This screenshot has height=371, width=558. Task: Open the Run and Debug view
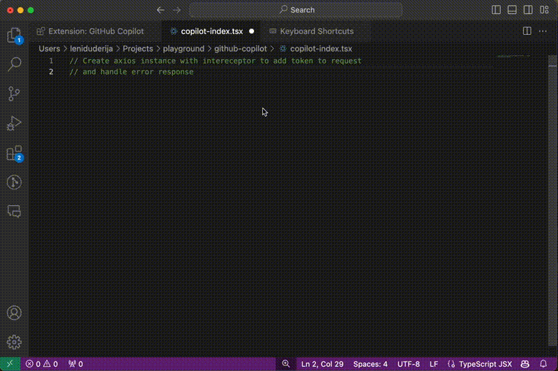coord(14,123)
